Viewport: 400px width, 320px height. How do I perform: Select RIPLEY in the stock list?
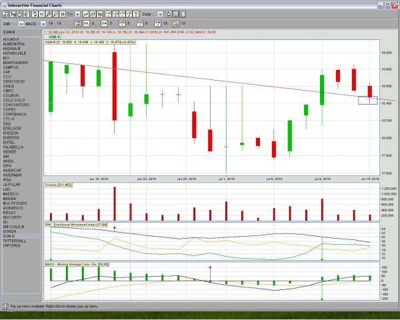pos(9,213)
